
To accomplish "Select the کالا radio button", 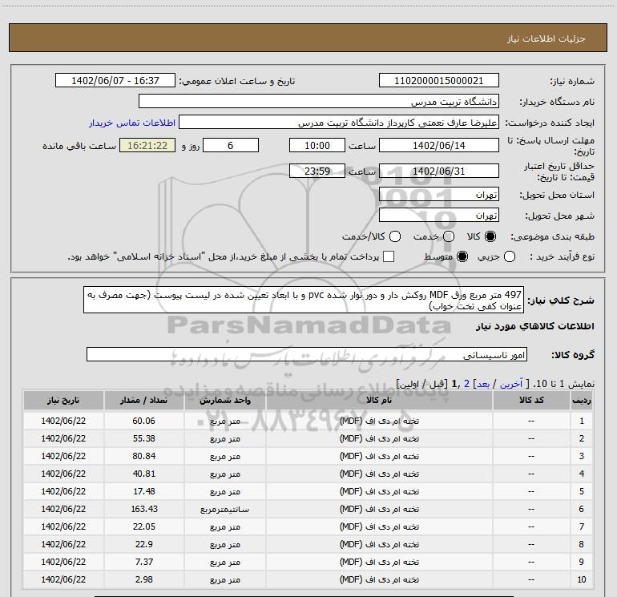I will tap(490, 236).
